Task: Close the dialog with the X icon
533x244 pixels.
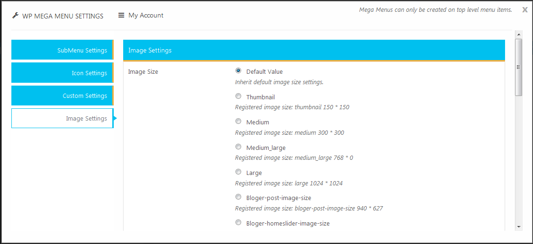Action: [x=525, y=10]
